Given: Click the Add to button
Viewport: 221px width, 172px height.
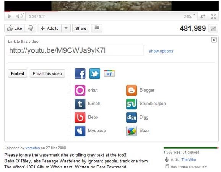Looking at the screenshot, I should 50,28.
